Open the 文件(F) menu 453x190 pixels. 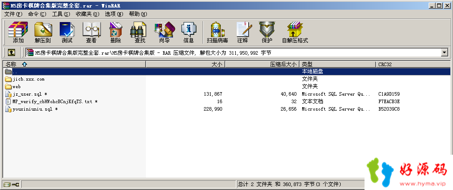pos(14,14)
